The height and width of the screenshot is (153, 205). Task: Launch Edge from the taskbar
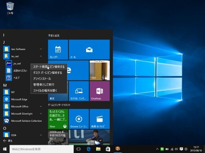click(88, 149)
